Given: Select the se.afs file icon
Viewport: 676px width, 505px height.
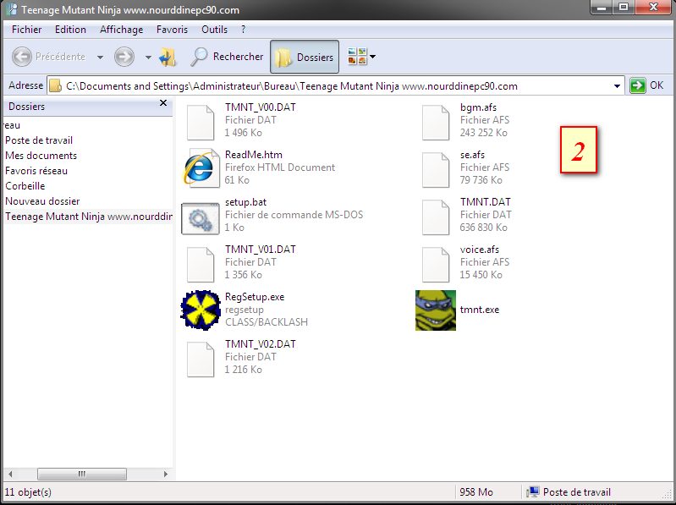Looking at the screenshot, I should (436, 170).
